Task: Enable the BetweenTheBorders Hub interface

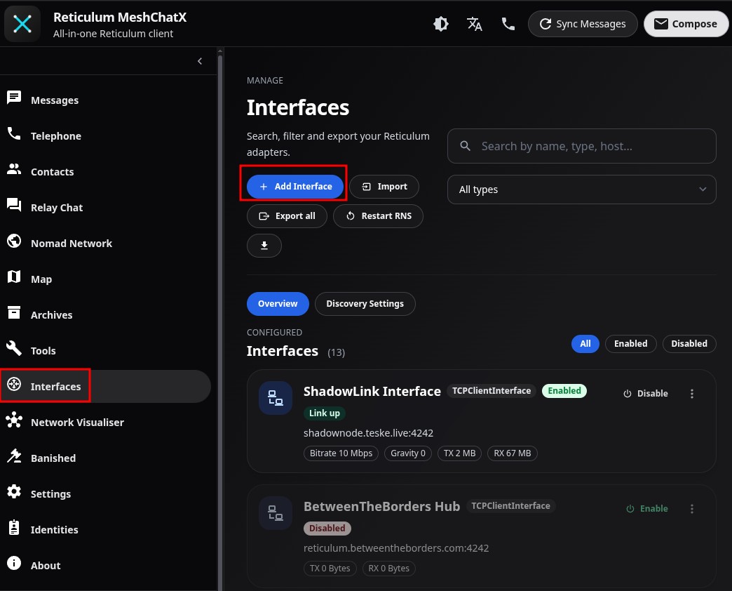Action: click(647, 509)
